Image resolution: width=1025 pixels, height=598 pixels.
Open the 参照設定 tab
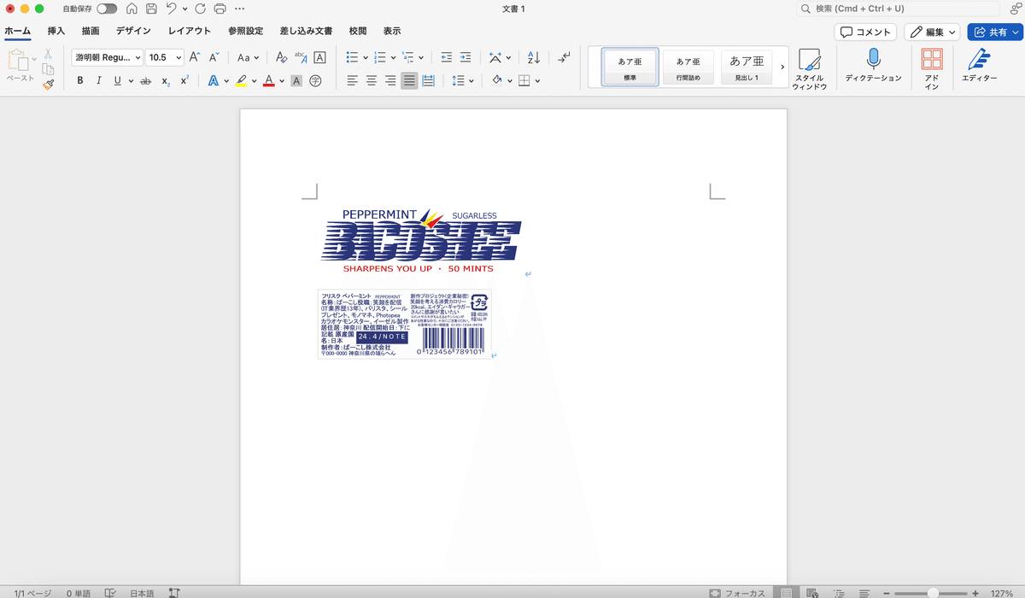click(x=246, y=31)
